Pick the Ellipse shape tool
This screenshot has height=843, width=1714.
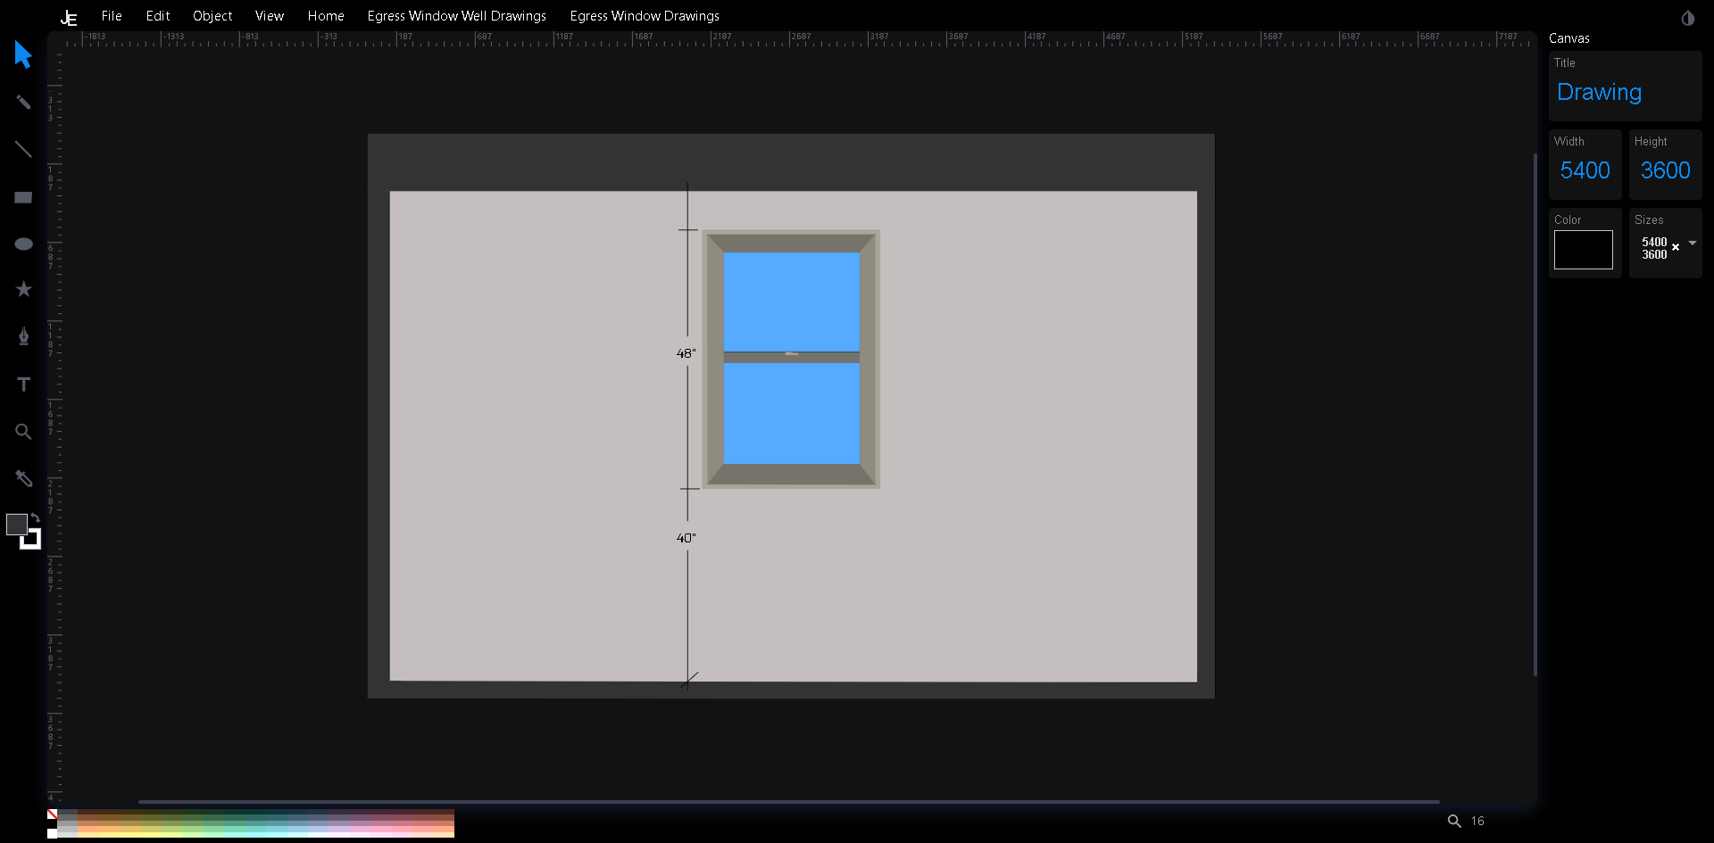pyautogui.click(x=23, y=244)
